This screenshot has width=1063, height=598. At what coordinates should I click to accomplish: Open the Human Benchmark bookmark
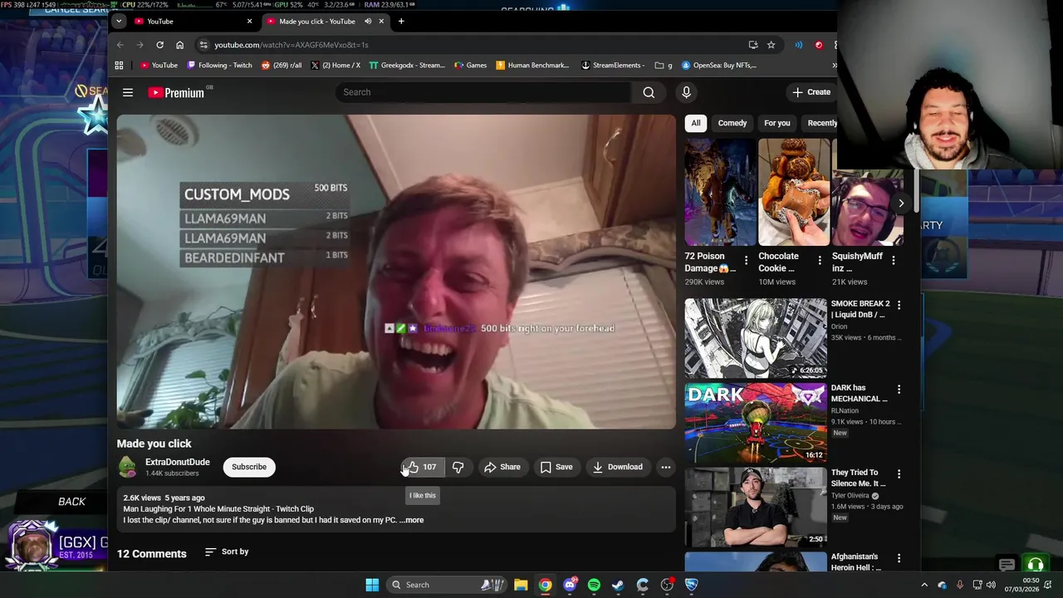532,65
